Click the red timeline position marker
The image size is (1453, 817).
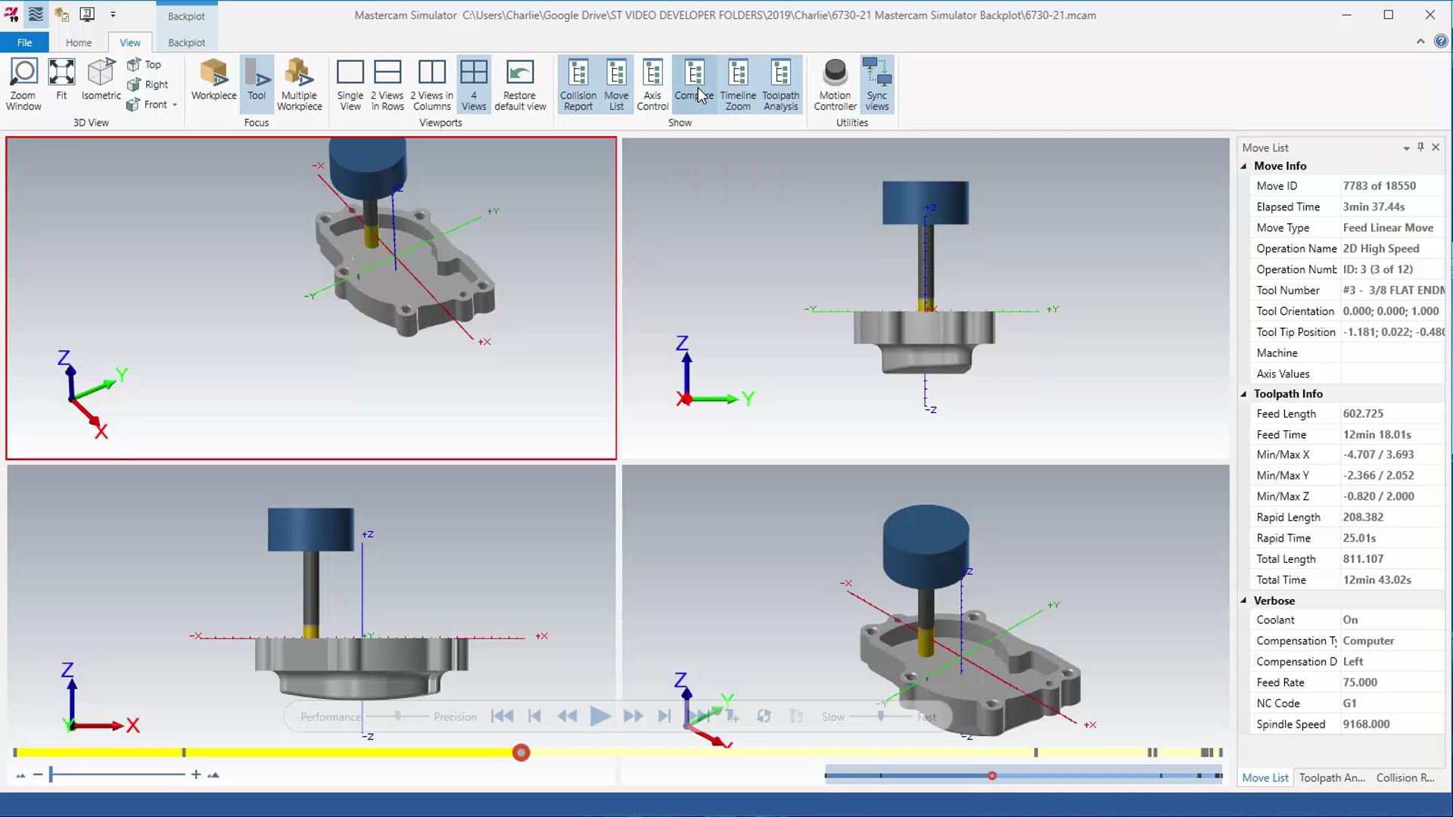(x=521, y=753)
